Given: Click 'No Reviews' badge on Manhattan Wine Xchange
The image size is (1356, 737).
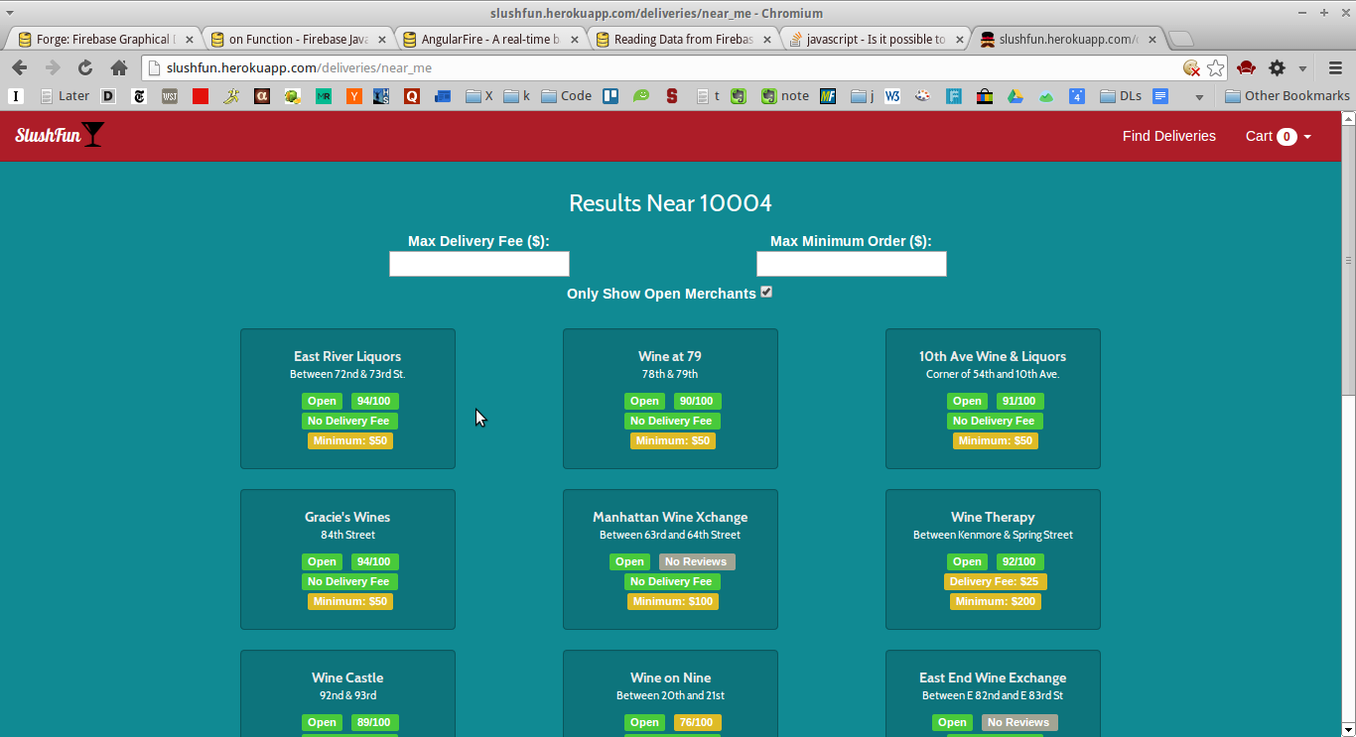Looking at the screenshot, I should (x=697, y=561).
